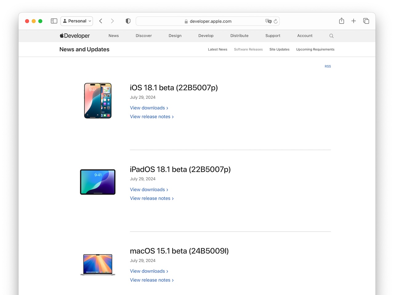Switch to Site Updates tab
Screen dimensions: 394x295
(279, 50)
